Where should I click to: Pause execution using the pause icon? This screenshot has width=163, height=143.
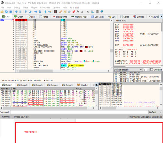pos(20,12)
